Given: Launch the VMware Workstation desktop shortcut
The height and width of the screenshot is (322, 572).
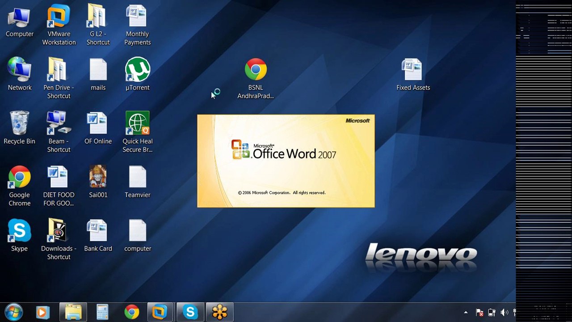Looking at the screenshot, I should point(59,25).
